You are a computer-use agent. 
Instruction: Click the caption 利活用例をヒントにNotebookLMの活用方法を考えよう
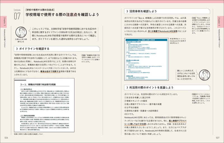click(x=178, y=41)
